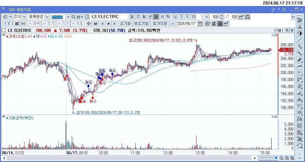Toggle the won currency display icon

tap(95, 24)
